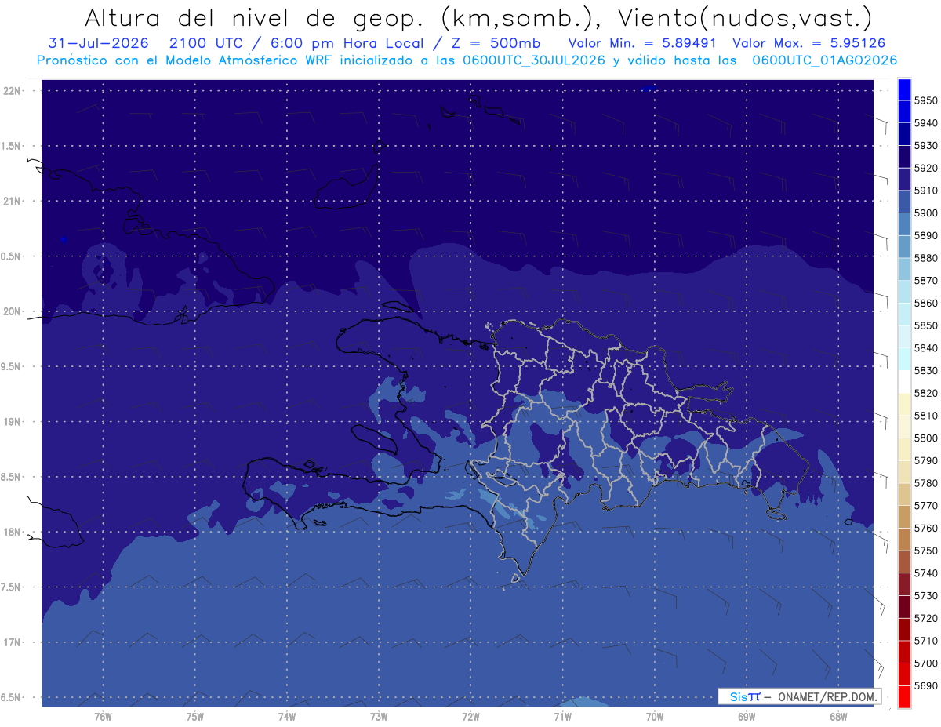
Task: Click the 19N latitude axis label
Action: tap(13, 422)
